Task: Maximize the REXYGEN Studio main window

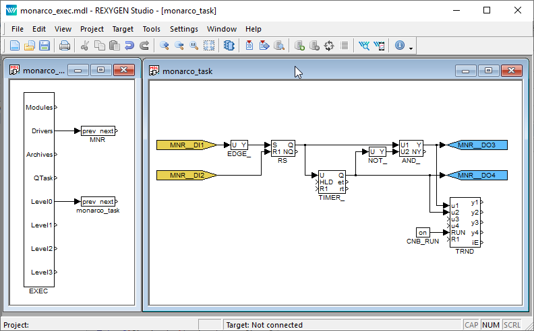Action: click(487, 10)
